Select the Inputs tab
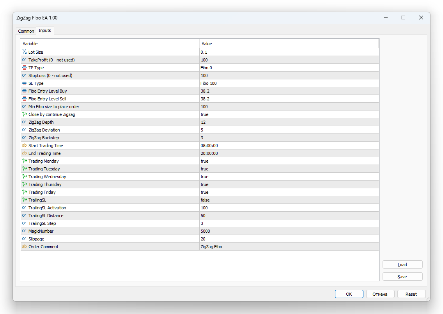443x314 pixels. coord(44,30)
